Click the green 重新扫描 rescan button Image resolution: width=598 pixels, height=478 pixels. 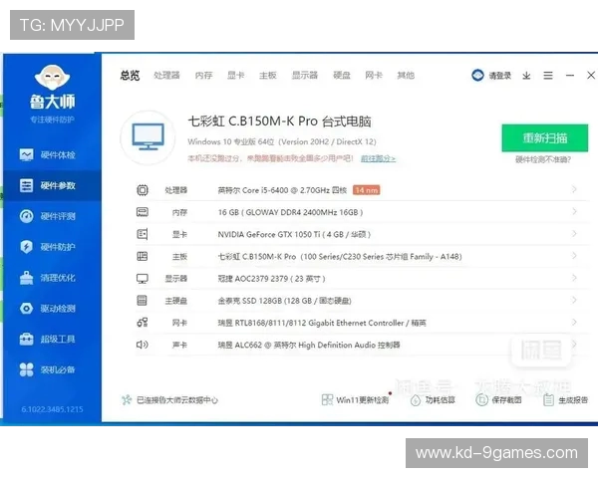coord(544,137)
